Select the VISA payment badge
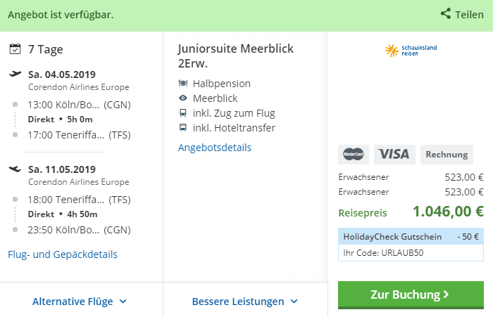Image resolution: width=493 pixels, height=317 pixels. [x=394, y=154]
